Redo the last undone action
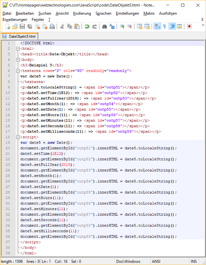The height and width of the screenshot is (265, 206). click(x=94, y=27)
